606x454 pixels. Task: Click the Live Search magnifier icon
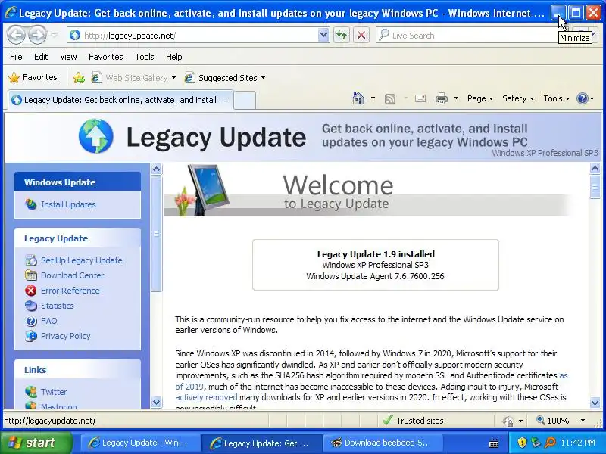tap(383, 35)
